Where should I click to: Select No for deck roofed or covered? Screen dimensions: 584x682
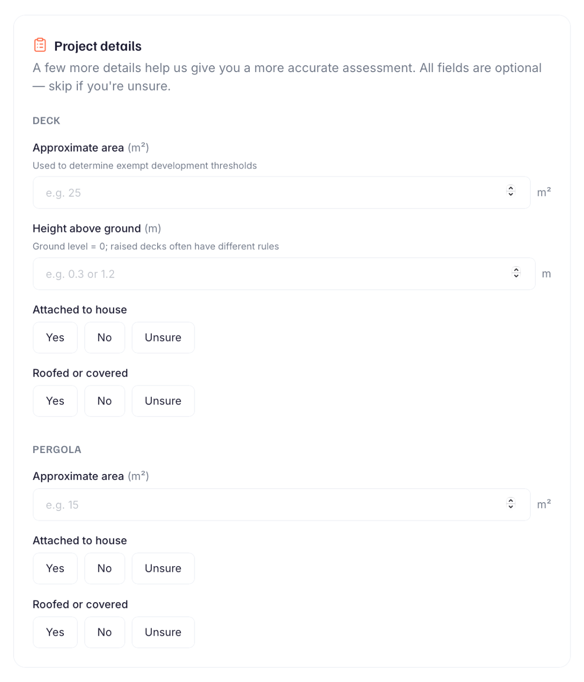click(x=105, y=401)
